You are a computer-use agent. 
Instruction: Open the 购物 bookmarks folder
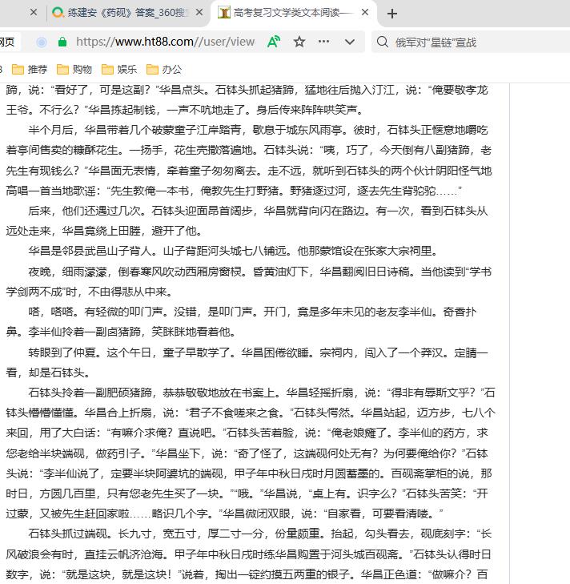(x=74, y=69)
